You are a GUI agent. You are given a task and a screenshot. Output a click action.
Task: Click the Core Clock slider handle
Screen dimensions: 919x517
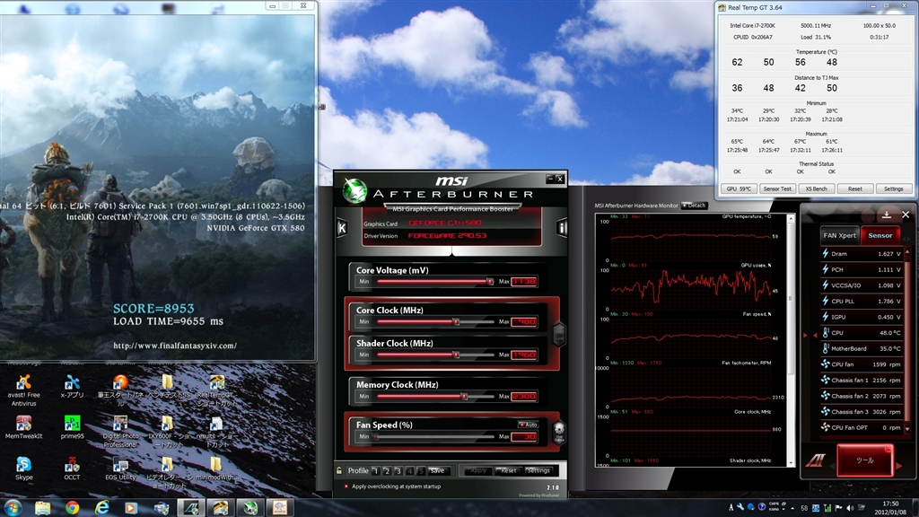pos(456,322)
